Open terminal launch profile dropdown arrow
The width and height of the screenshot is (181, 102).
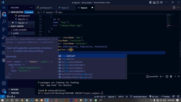click(x=163, y=76)
